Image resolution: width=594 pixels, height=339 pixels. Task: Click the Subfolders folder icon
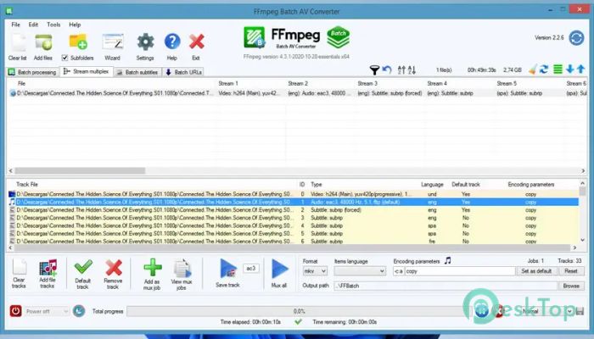pyautogui.click(x=78, y=42)
